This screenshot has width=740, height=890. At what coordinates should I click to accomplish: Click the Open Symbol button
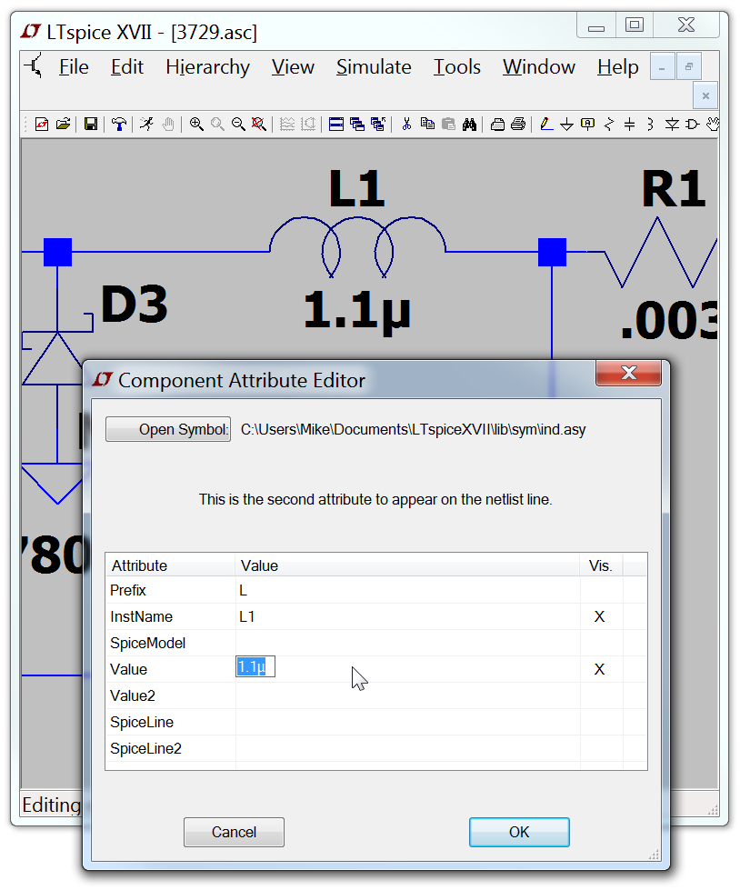pyautogui.click(x=168, y=430)
